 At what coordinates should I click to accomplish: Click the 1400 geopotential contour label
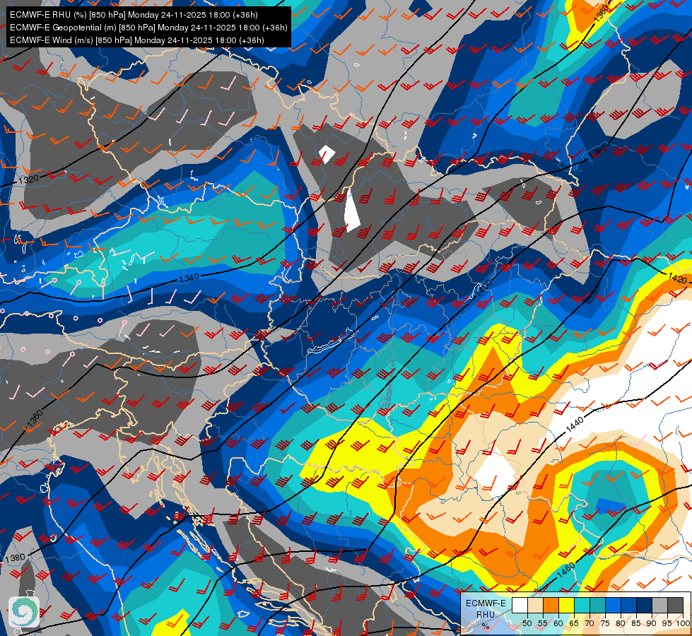(483, 288)
